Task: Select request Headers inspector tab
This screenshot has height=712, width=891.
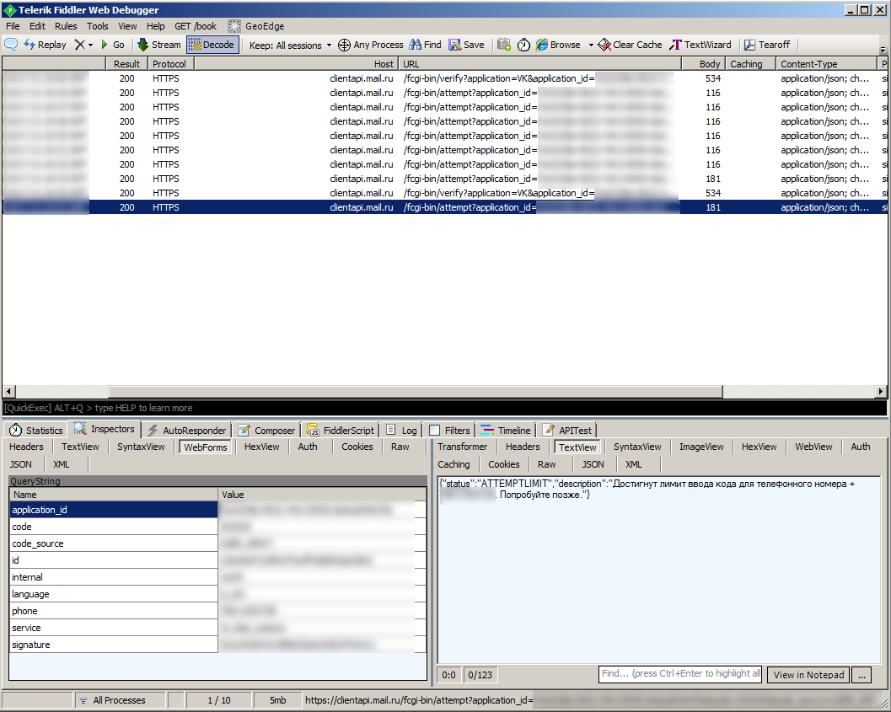Action: [26, 447]
